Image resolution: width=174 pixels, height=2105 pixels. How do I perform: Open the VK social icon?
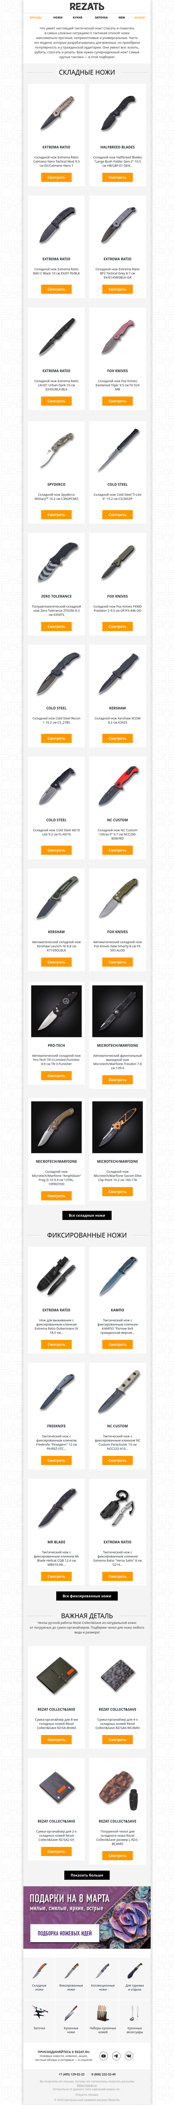[129, 2056]
